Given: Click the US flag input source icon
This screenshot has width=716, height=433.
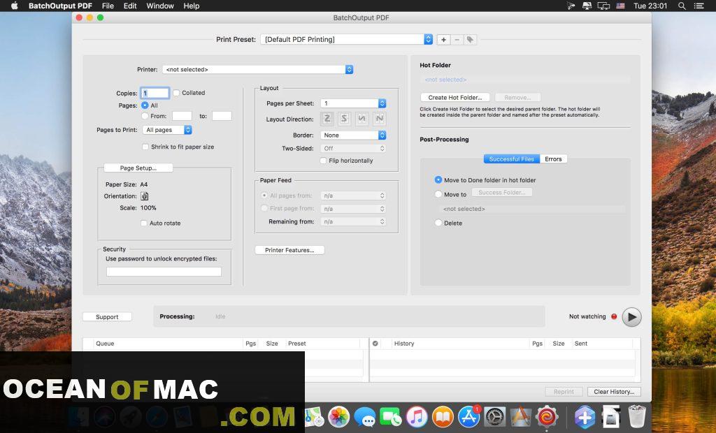Looking at the screenshot, I should tap(621, 6).
